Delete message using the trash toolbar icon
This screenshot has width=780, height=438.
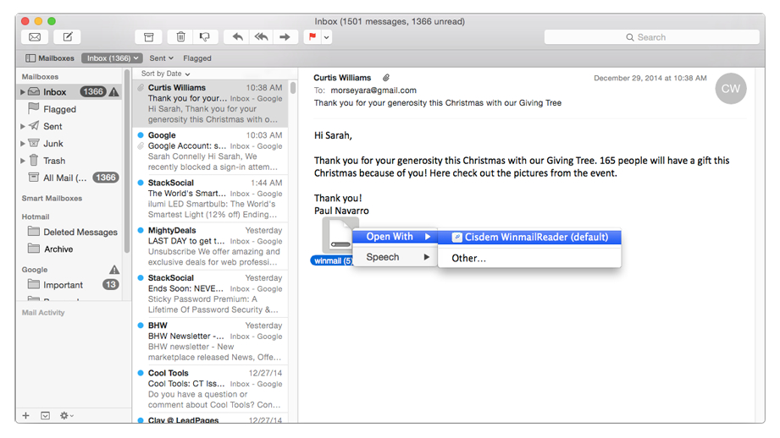pos(180,36)
